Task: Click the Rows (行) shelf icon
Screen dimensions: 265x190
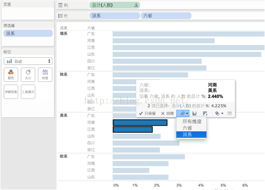Action: click(x=61, y=16)
